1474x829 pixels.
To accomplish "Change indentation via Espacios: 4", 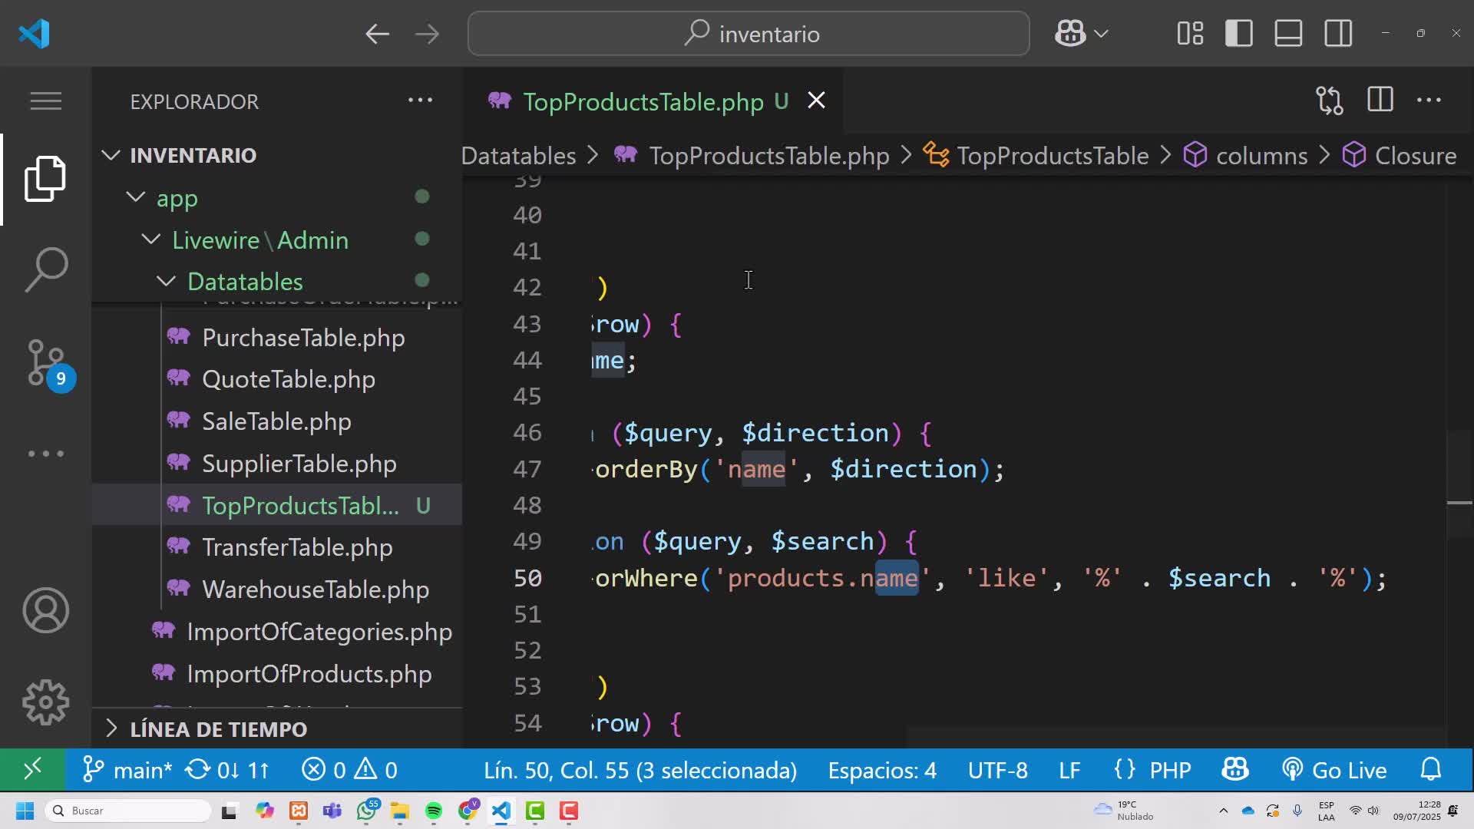I will pyautogui.click(x=882, y=770).
